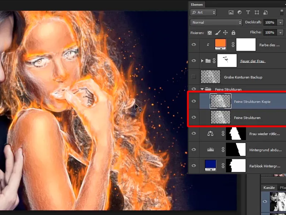286x215 pixels.
Task: Click the color balance adjustment scales icon
Action: 210,133
